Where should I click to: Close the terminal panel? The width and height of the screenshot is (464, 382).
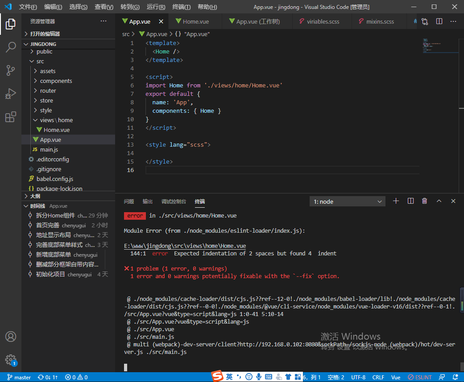pyautogui.click(x=453, y=201)
